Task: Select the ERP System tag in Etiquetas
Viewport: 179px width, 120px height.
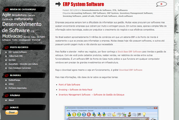Action: pyautogui.click(x=113, y=13)
